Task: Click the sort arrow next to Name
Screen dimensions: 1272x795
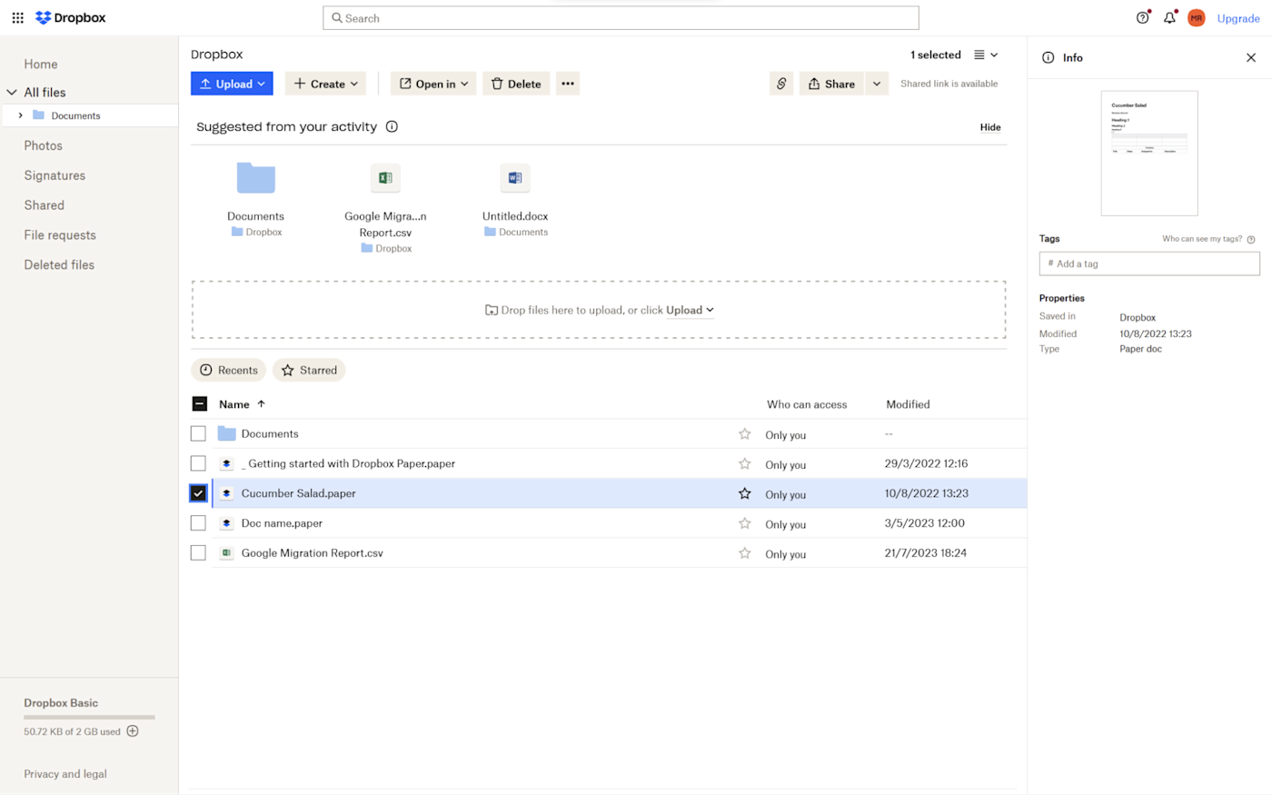Action: tap(261, 404)
